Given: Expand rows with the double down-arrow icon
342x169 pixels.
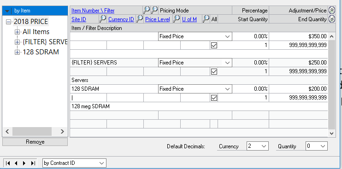Looking at the screenshot, I should click(332, 19).
